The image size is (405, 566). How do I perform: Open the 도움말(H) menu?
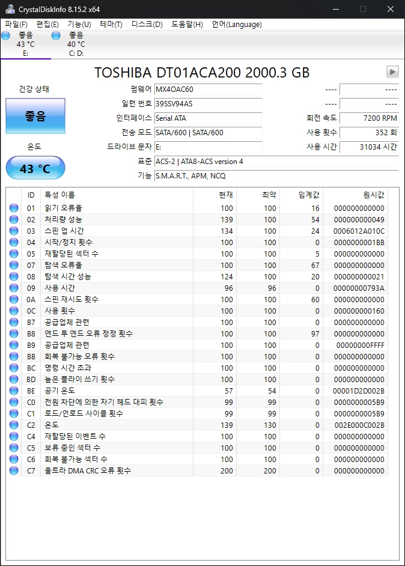coord(187,24)
